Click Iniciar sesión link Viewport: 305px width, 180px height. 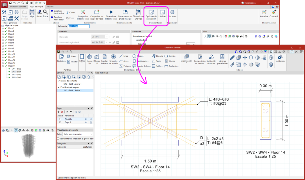pyautogui.click(x=250, y=3)
